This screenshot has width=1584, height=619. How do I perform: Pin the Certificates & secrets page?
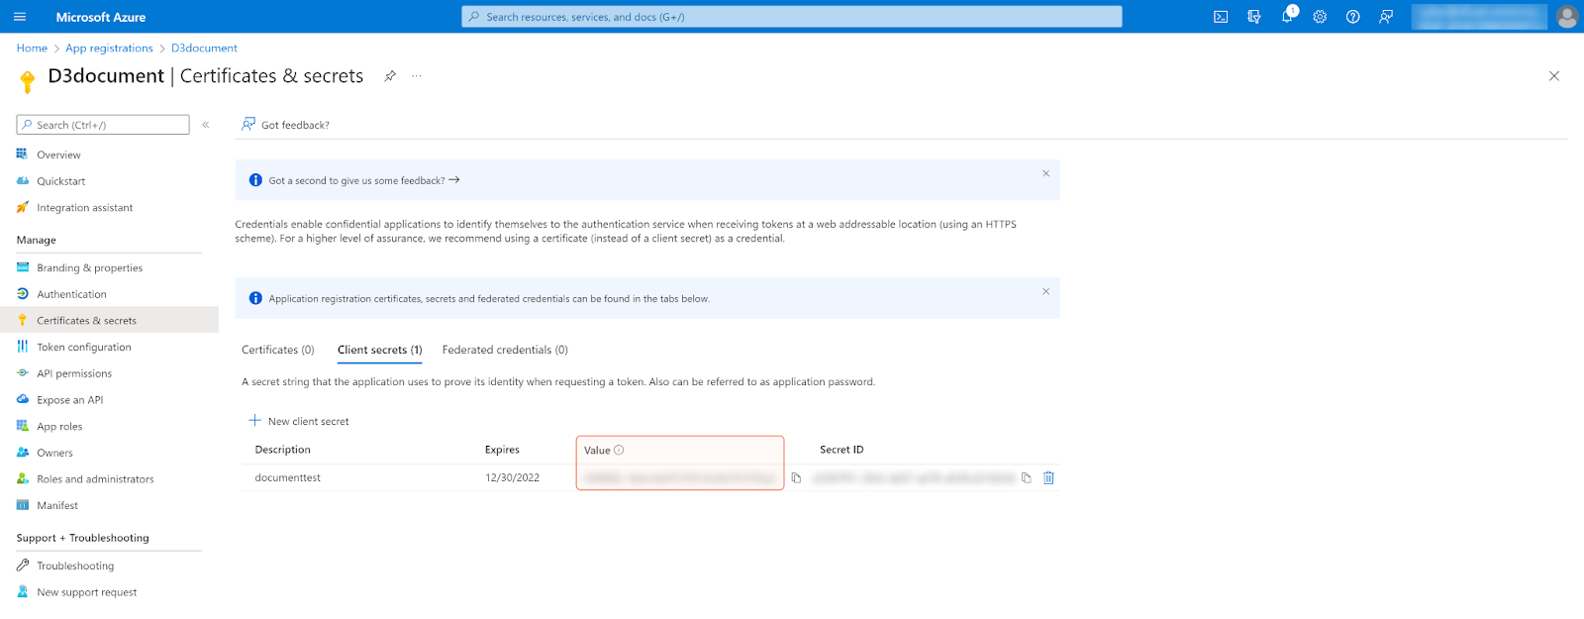(x=390, y=76)
